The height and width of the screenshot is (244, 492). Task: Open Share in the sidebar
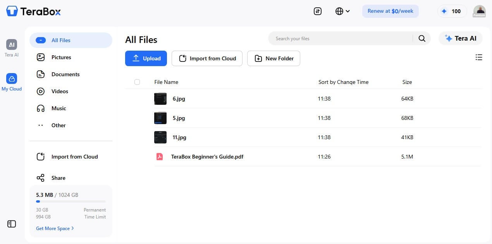(x=71, y=178)
